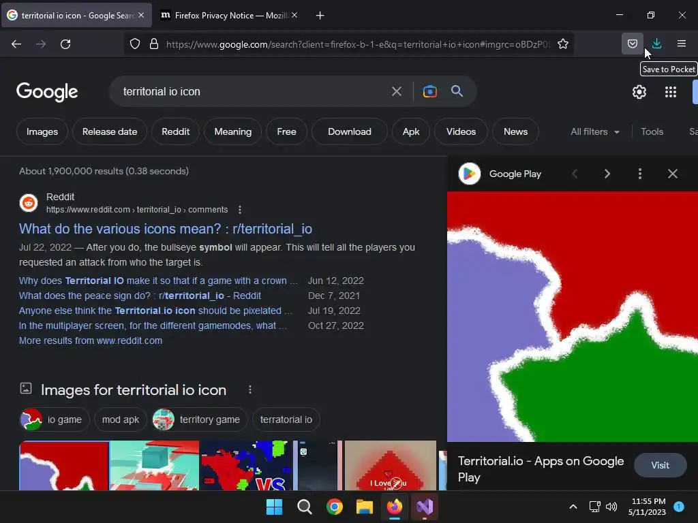View site security padlock info
This screenshot has width=698, height=523.
154,44
